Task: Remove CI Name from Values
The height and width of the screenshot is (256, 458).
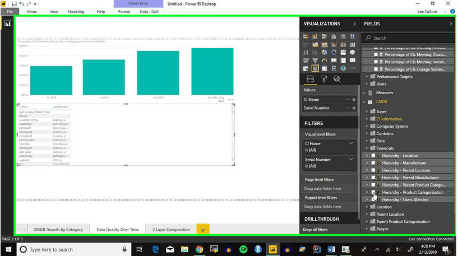Action: [354, 100]
